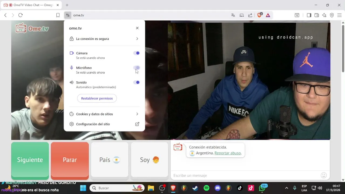345x194 pixels.
Task: Reload the page
Action: [x=21, y=15]
